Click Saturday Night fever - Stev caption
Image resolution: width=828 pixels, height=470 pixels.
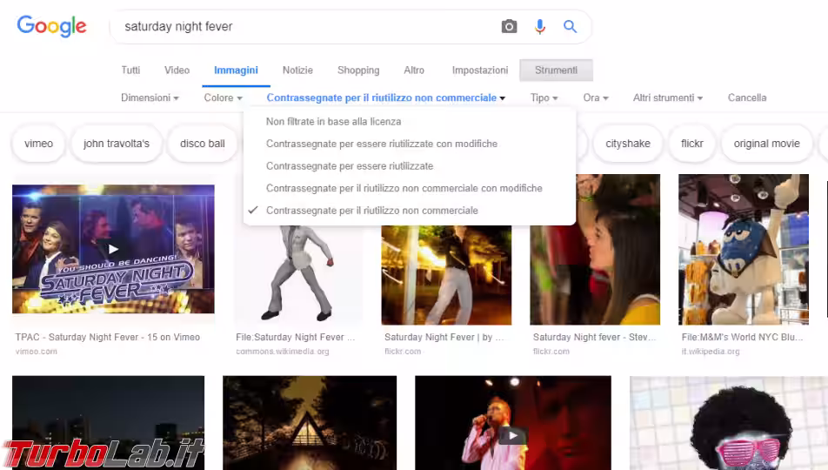coord(595,338)
